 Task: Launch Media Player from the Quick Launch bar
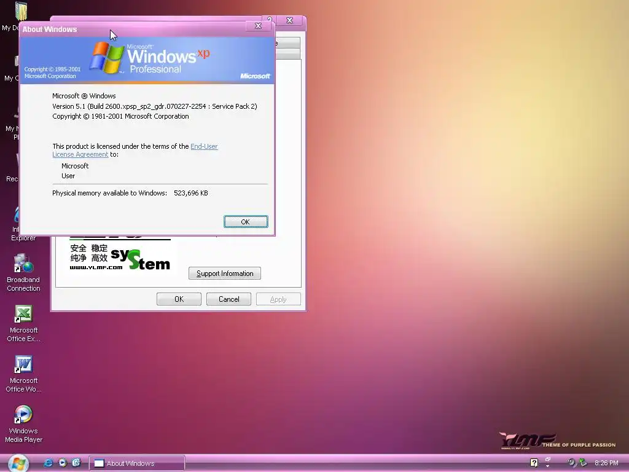coord(63,463)
